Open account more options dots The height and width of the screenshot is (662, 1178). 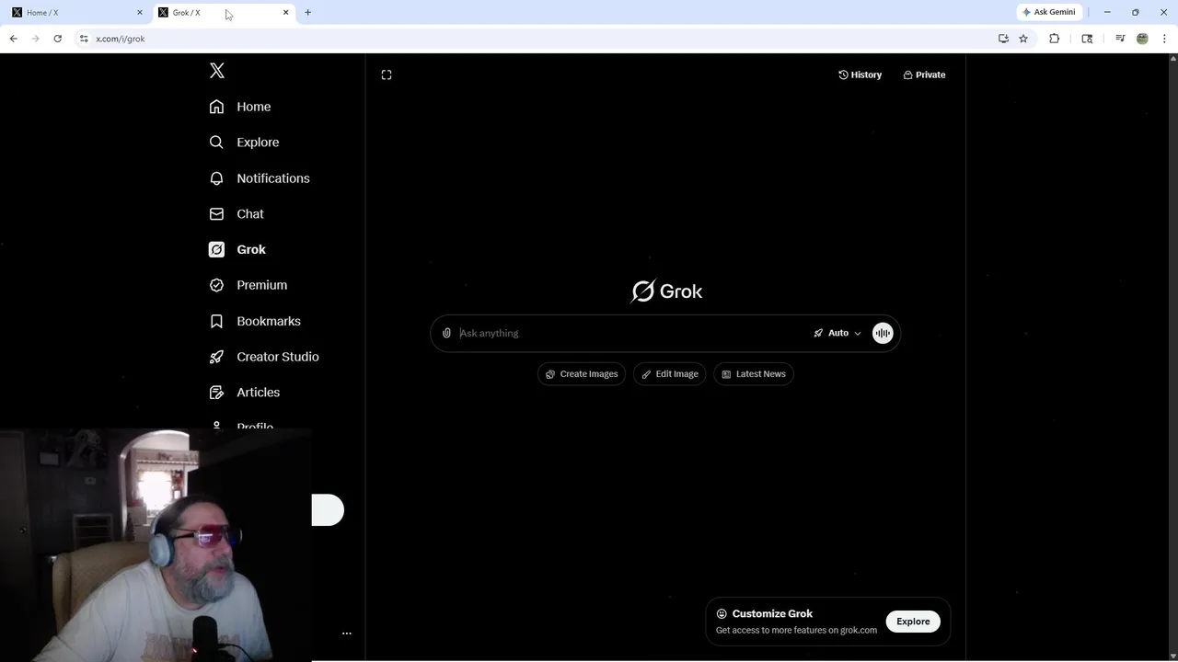(x=347, y=633)
